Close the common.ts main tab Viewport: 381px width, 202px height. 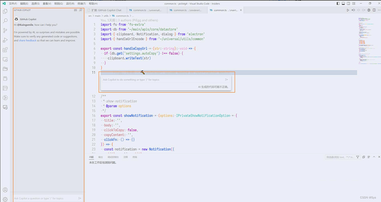pos(241,10)
